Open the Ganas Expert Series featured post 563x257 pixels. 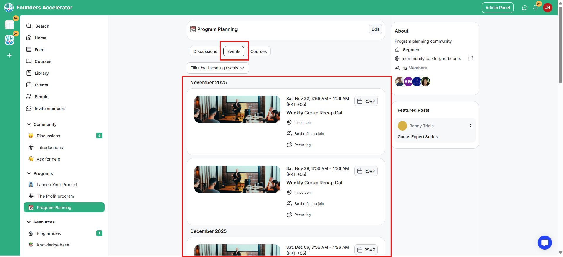tap(417, 137)
